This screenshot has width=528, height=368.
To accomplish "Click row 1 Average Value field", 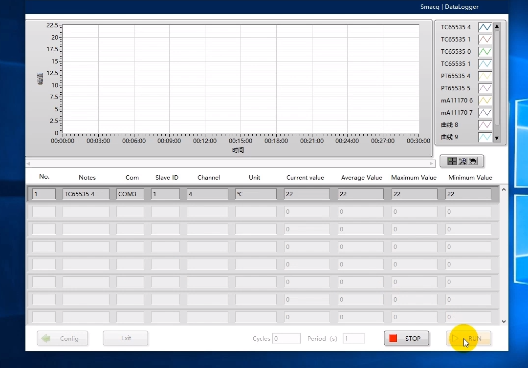I will click(361, 194).
